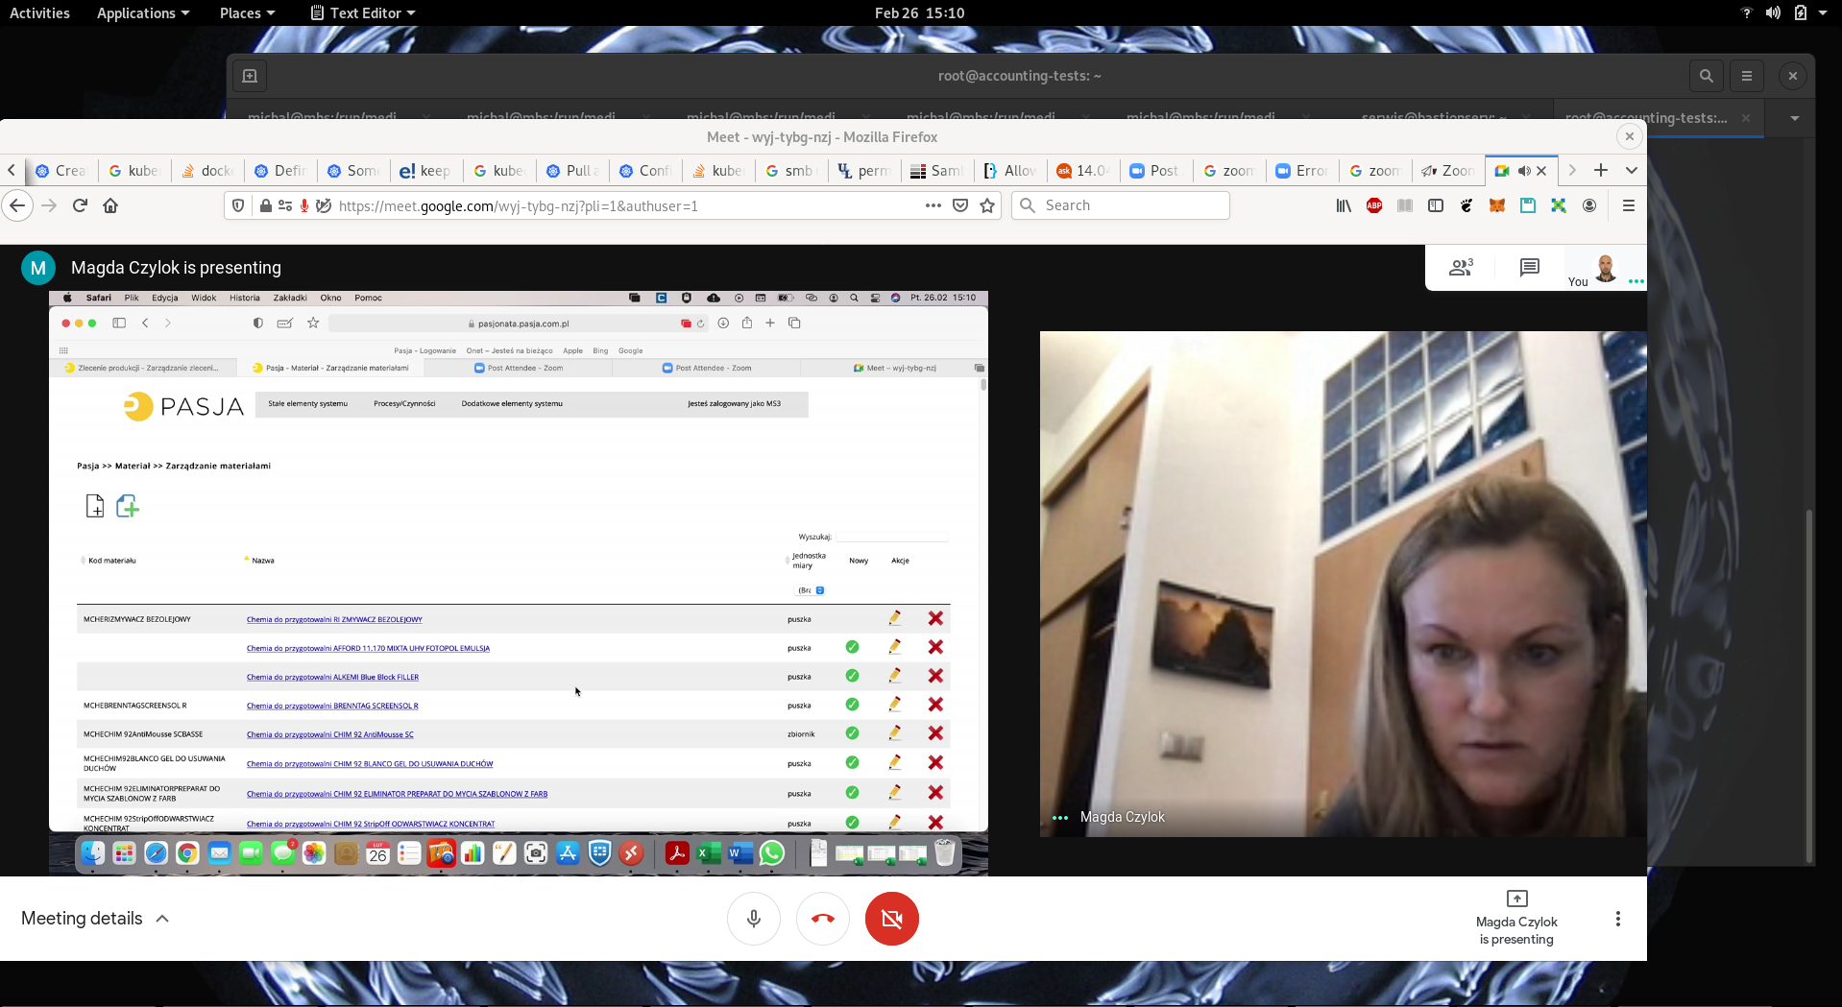The height and width of the screenshot is (1007, 1842).
Task: Click the You self-view thumbnail
Action: coord(1605,269)
